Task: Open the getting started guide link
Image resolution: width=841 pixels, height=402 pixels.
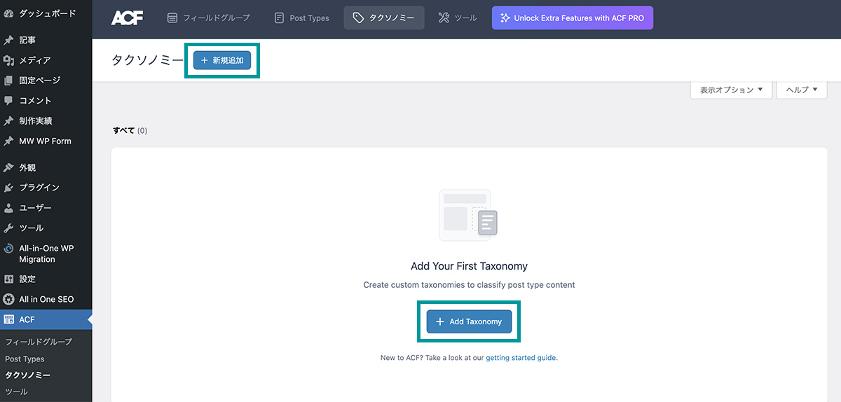Action: [521, 358]
